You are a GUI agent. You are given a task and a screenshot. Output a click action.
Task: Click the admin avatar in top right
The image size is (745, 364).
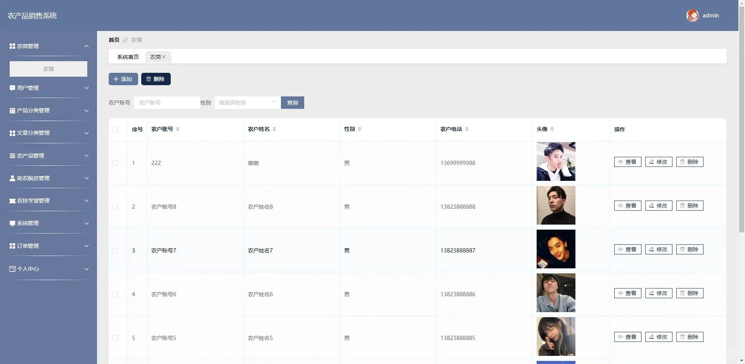[693, 15]
